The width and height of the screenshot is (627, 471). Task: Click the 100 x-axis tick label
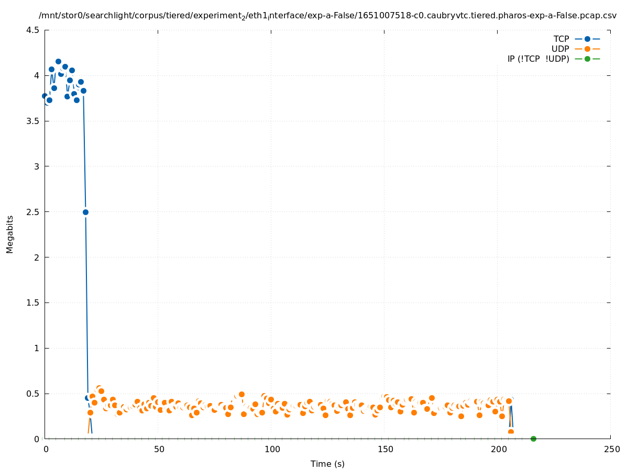[271, 449]
